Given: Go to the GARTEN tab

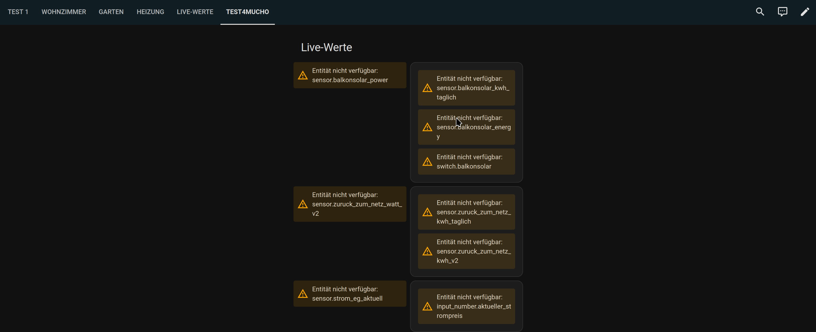Looking at the screenshot, I should pyautogui.click(x=111, y=12).
